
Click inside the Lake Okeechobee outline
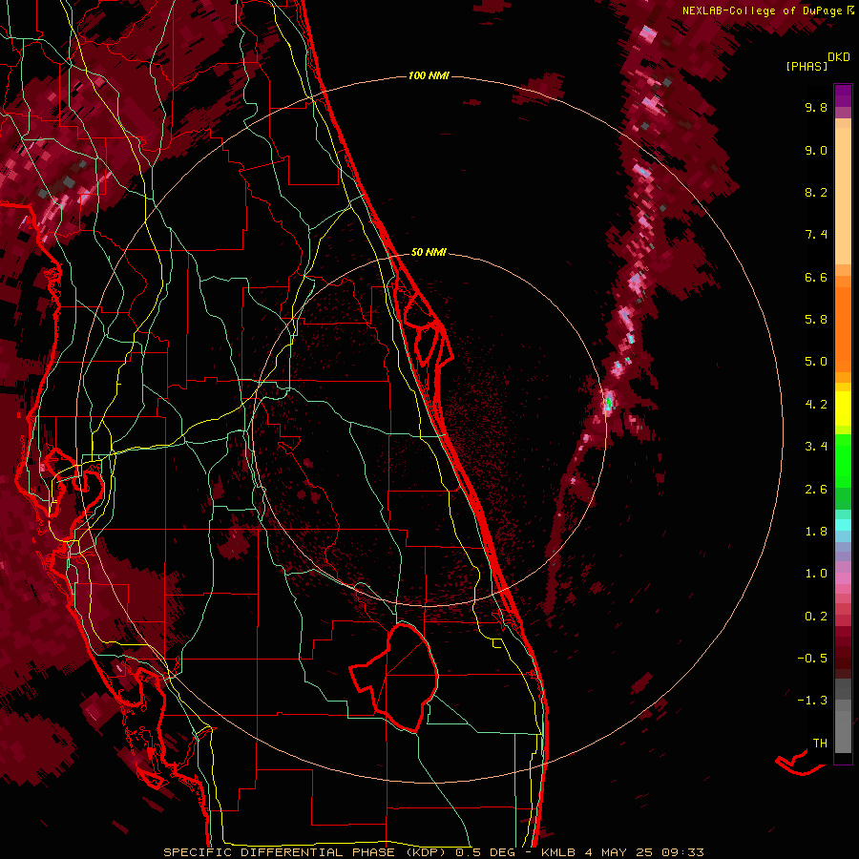[409, 677]
